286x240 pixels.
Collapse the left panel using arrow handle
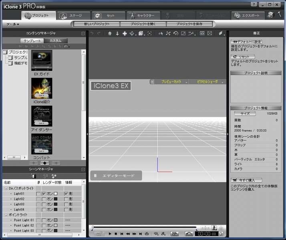pos(87,134)
